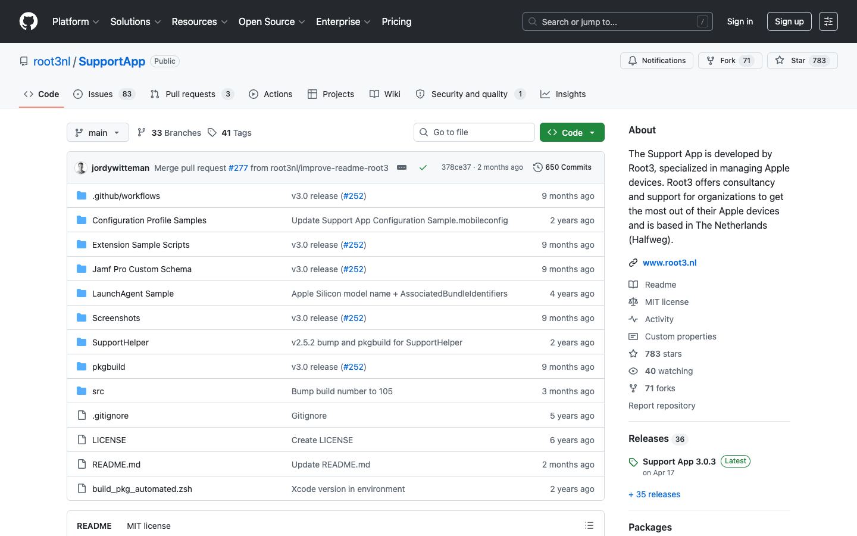Expand the Enterprise menu

pyautogui.click(x=343, y=21)
